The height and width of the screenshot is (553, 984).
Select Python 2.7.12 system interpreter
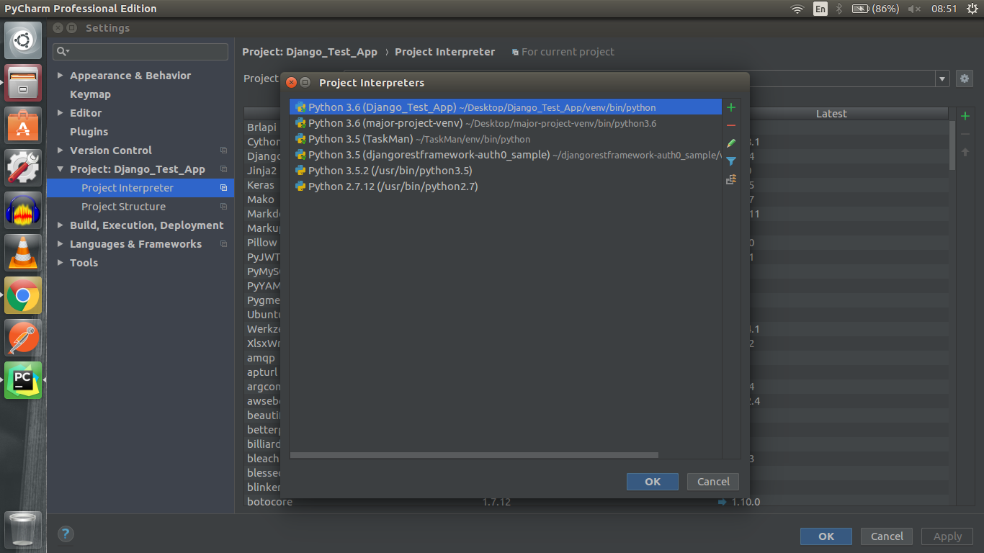click(505, 186)
